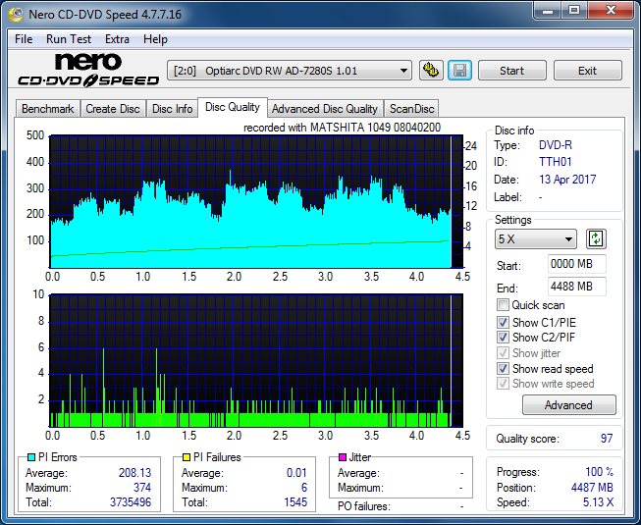
Task: Click the save floppy disk icon
Action: (459, 71)
